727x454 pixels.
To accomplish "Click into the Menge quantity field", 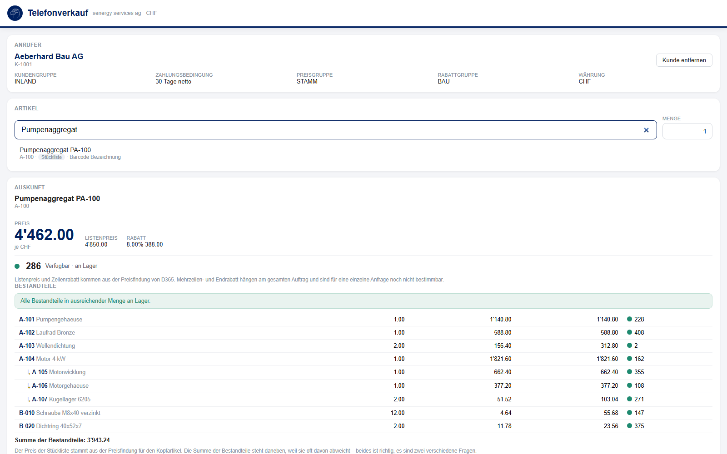I will [687, 131].
